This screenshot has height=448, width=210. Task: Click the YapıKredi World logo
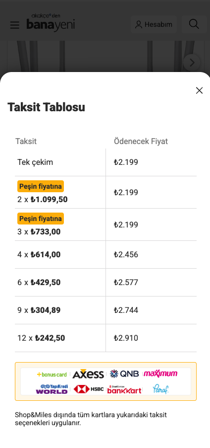[x=52, y=389]
